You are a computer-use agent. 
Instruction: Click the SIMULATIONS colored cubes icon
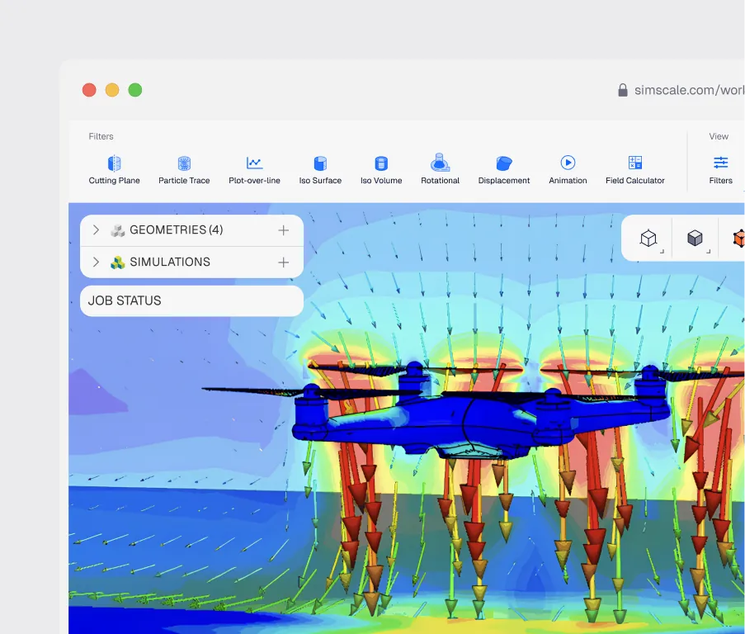click(117, 263)
